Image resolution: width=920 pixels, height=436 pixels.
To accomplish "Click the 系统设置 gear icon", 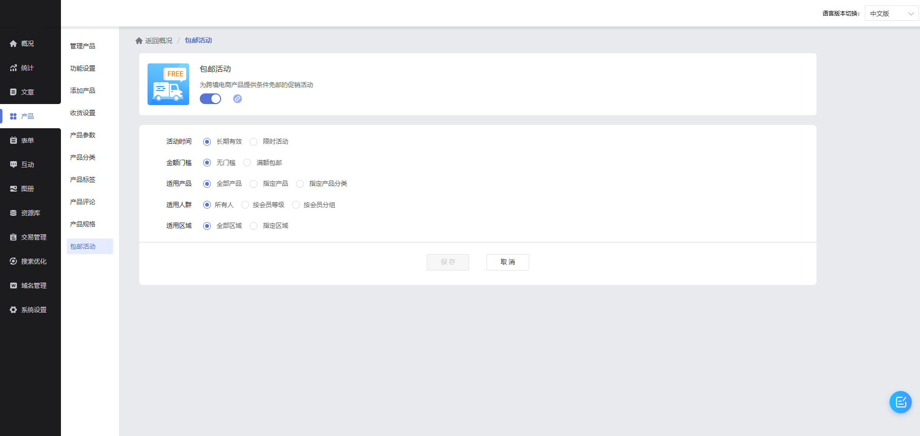I will pos(14,310).
